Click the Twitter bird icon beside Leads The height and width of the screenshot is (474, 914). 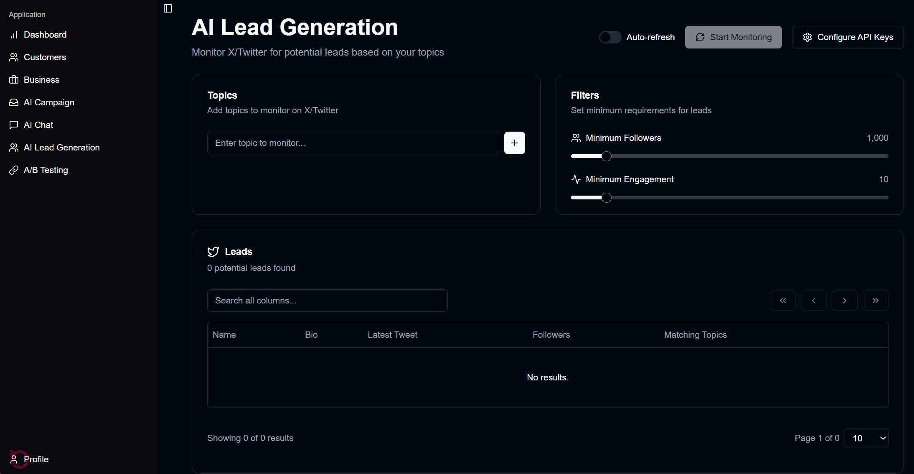pos(213,252)
